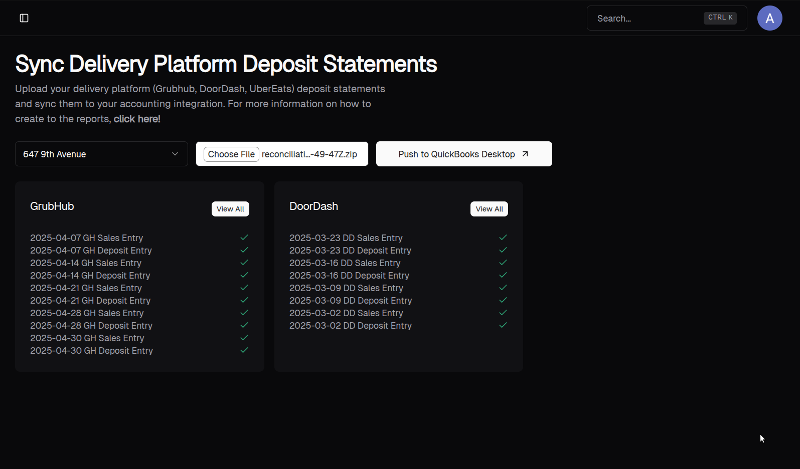Click the reconciliation zip file name
The image size is (800, 469).
point(309,154)
